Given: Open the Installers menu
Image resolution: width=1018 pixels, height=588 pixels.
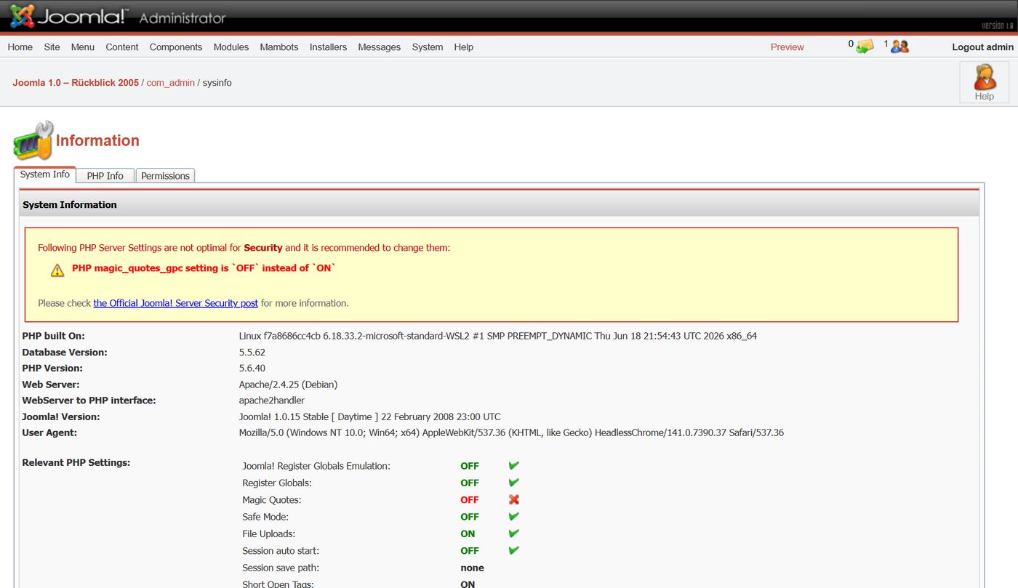Looking at the screenshot, I should point(328,47).
